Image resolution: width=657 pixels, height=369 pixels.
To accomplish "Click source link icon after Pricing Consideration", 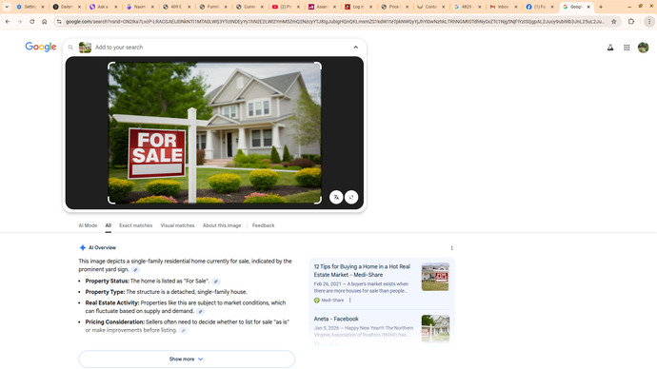I will point(183,331).
